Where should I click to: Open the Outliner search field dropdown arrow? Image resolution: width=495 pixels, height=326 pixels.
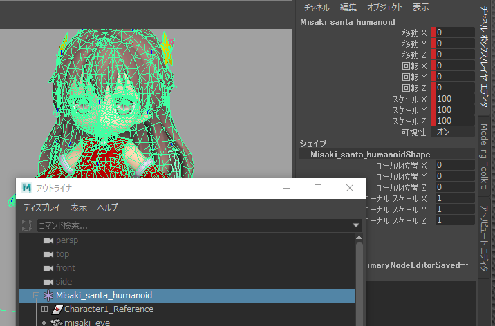click(x=356, y=225)
